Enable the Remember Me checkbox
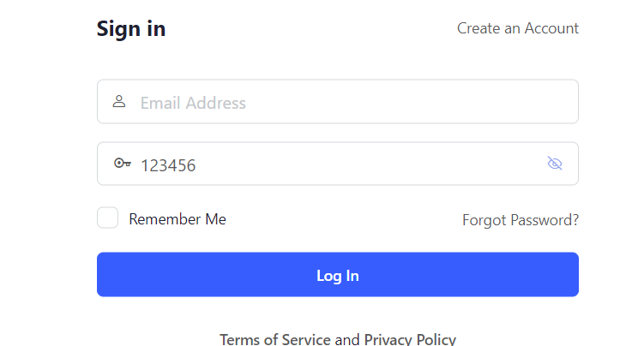 pyautogui.click(x=107, y=218)
